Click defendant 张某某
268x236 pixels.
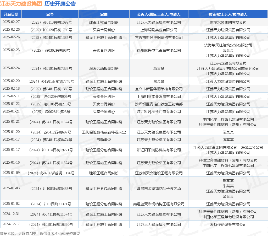click(228, 140)
